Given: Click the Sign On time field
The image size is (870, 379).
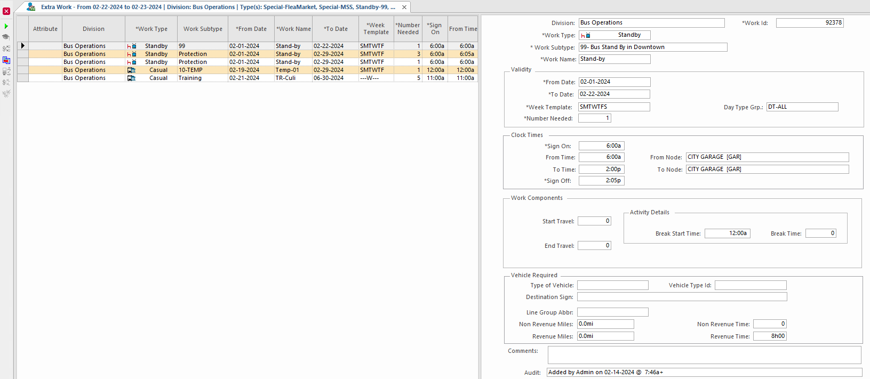Looking at the screenshot, I should tap(601, 146).
